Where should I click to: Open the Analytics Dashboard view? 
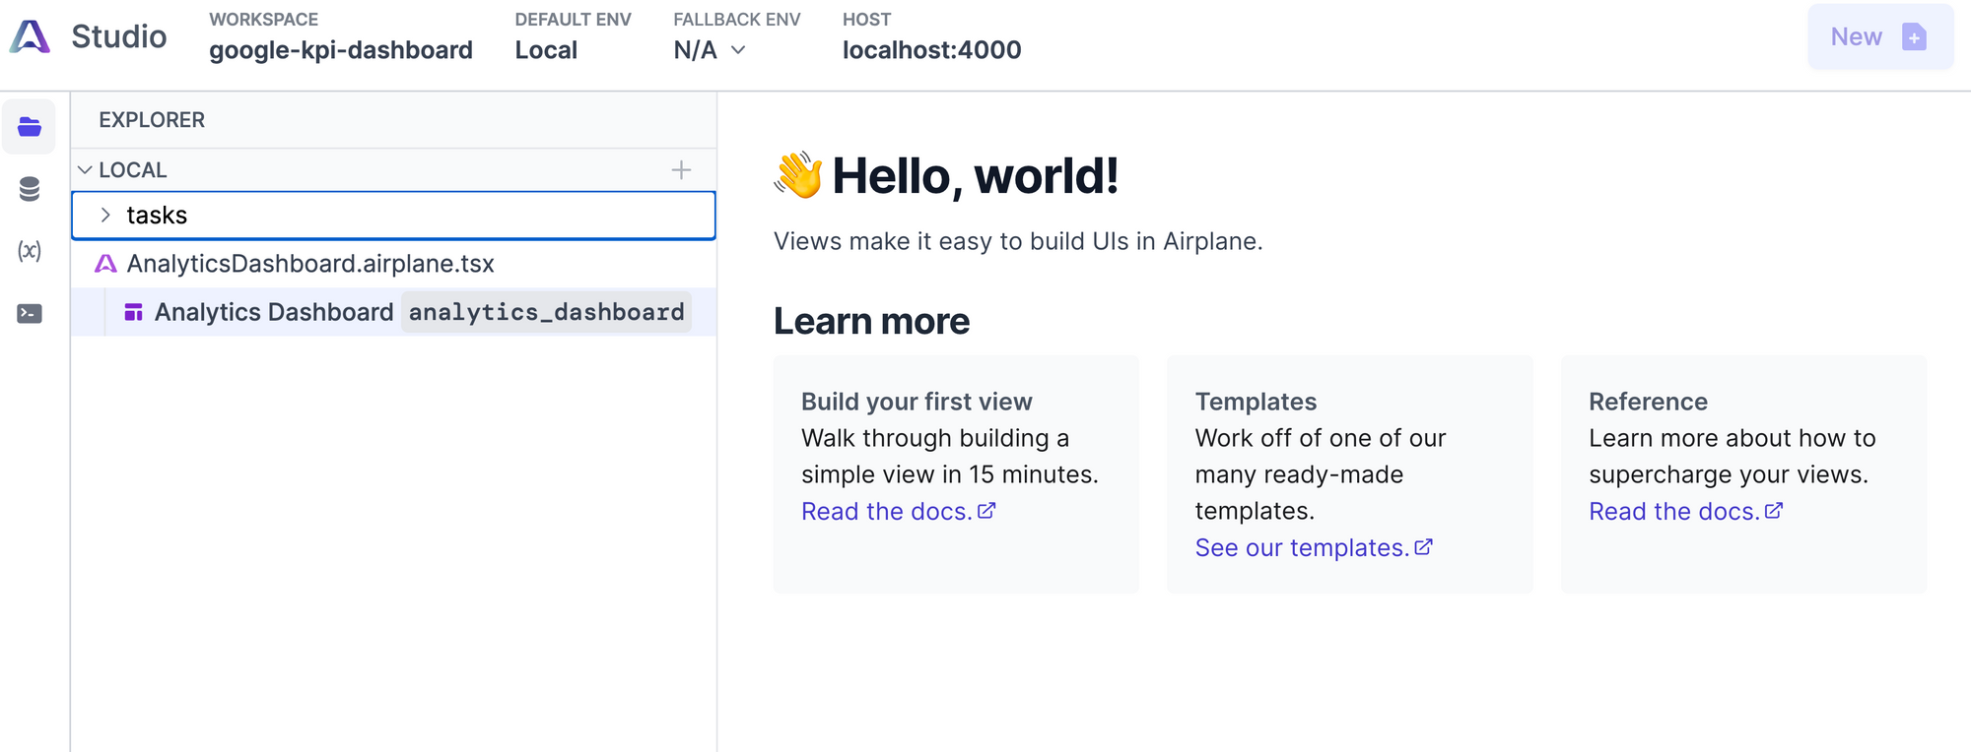[x=393, y=312]
